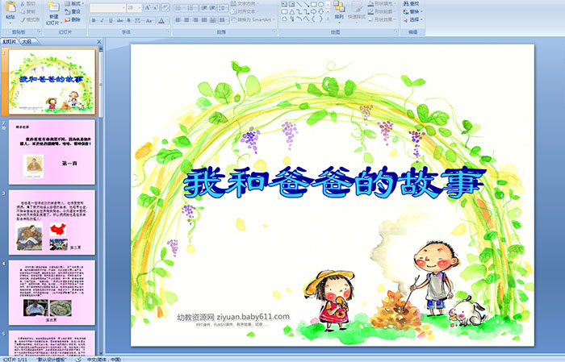Select slide 1 thumbnail in panel
The width and height of the screenshot is (565, 362).
(52, 81)
